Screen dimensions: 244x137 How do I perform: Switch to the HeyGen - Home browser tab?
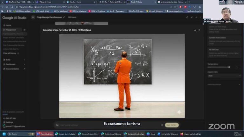click(x=75, y=2)
